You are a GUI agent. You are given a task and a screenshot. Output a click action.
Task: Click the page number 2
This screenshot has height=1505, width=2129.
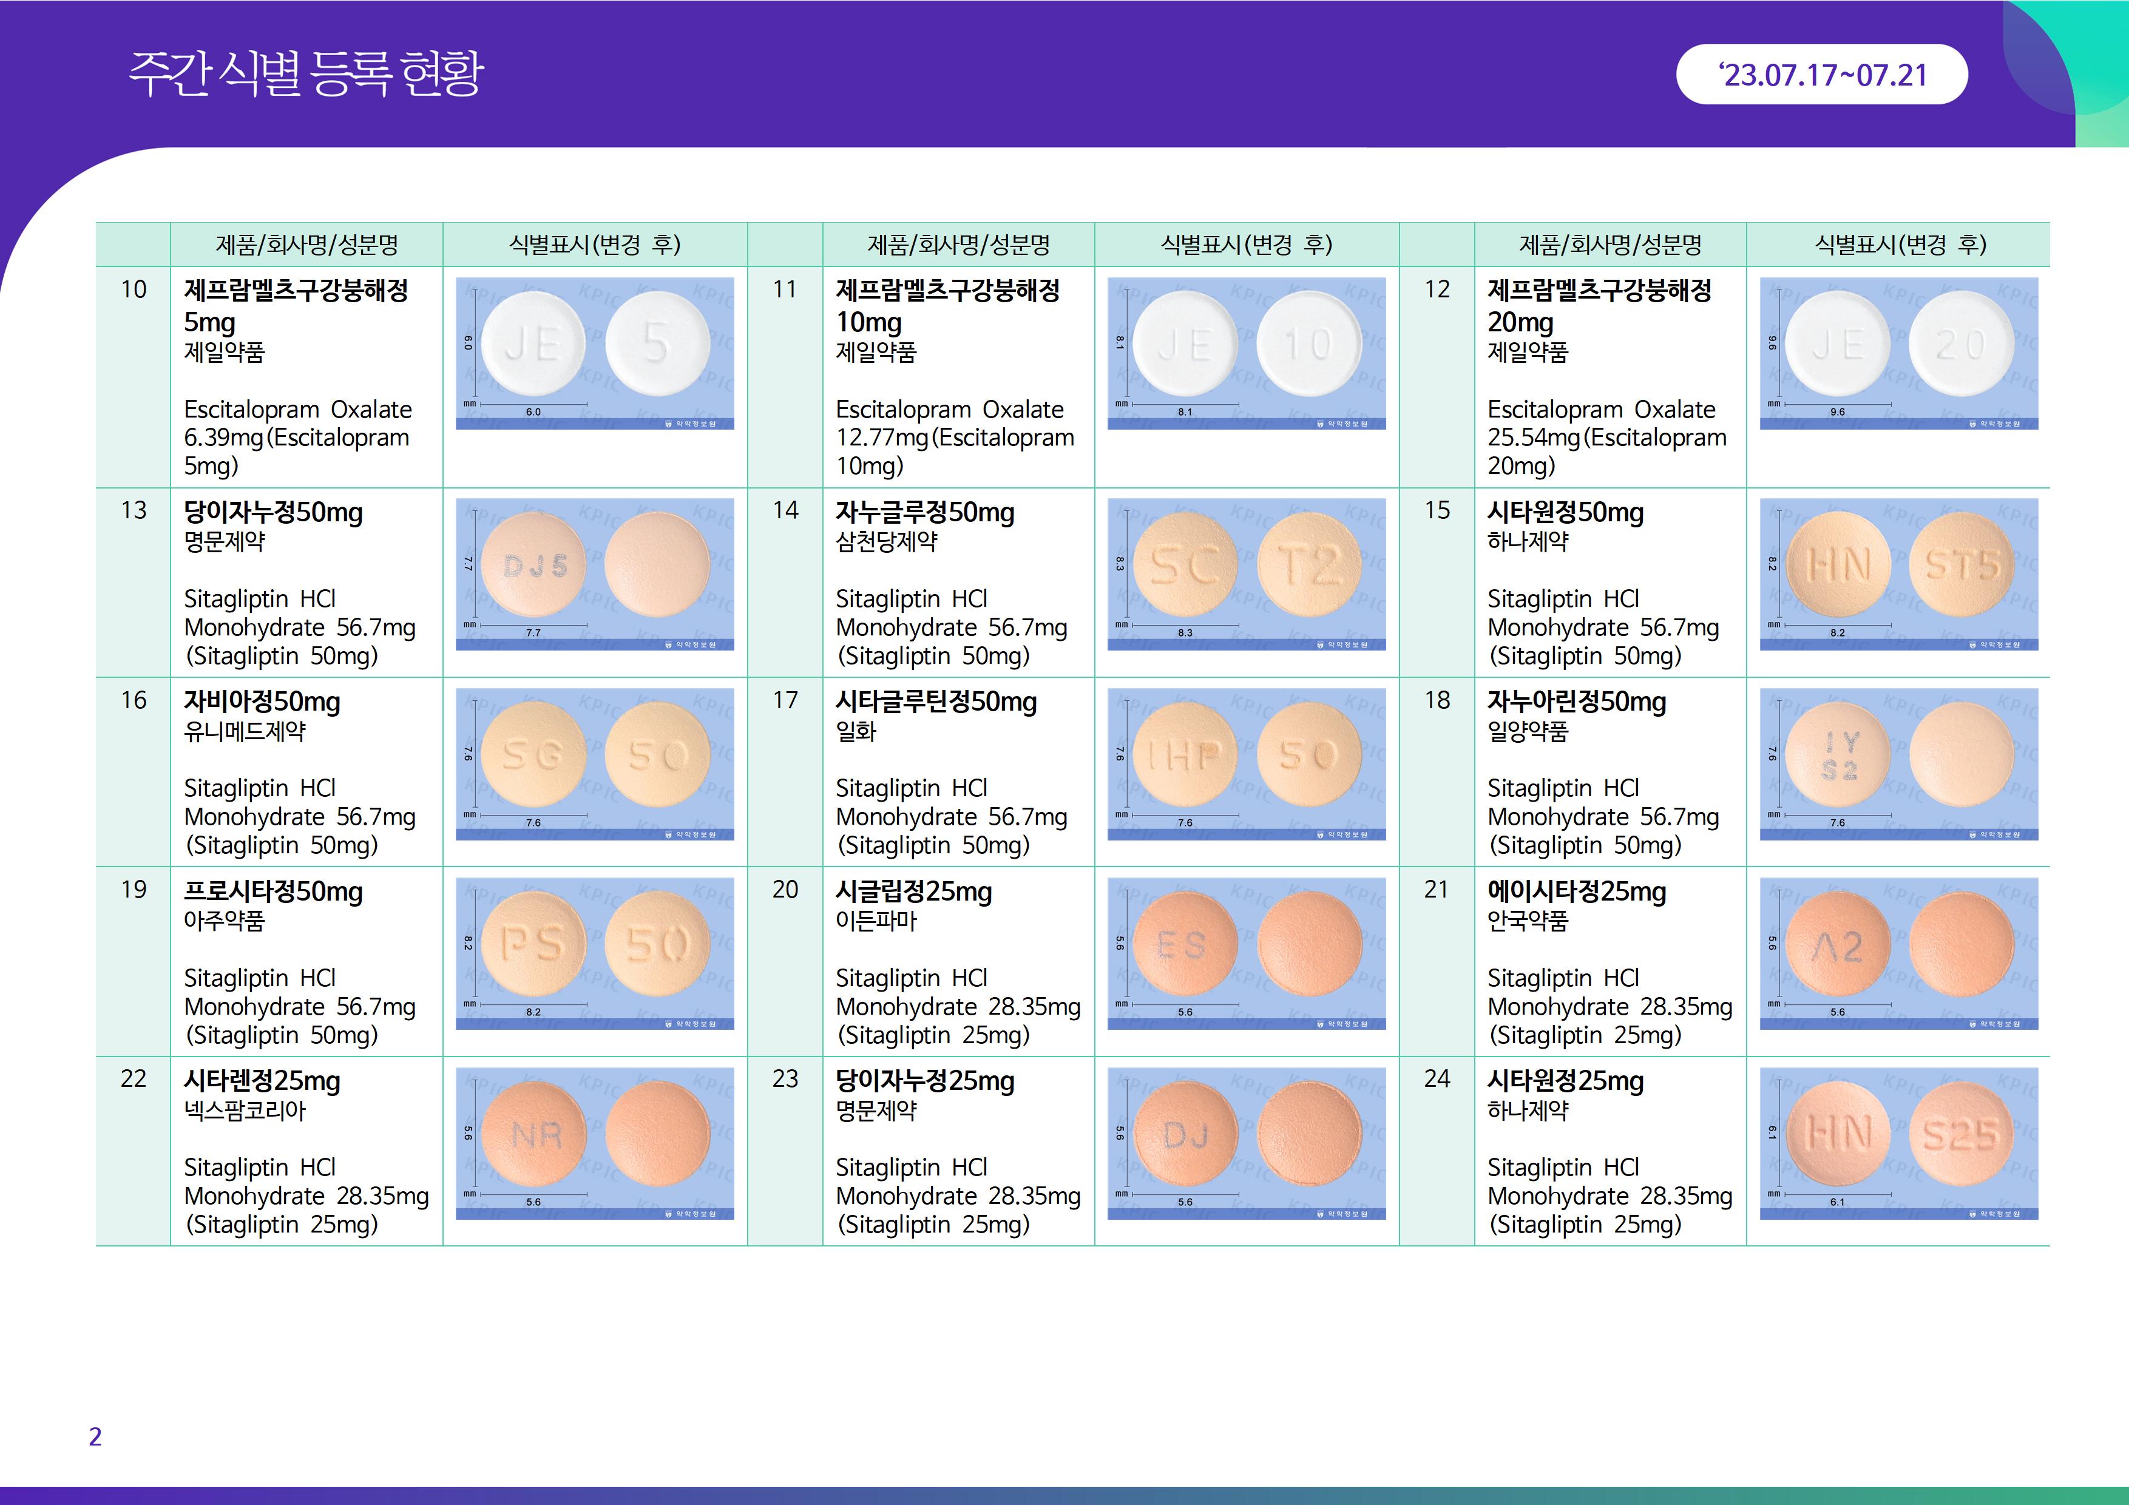[95, 1436]
